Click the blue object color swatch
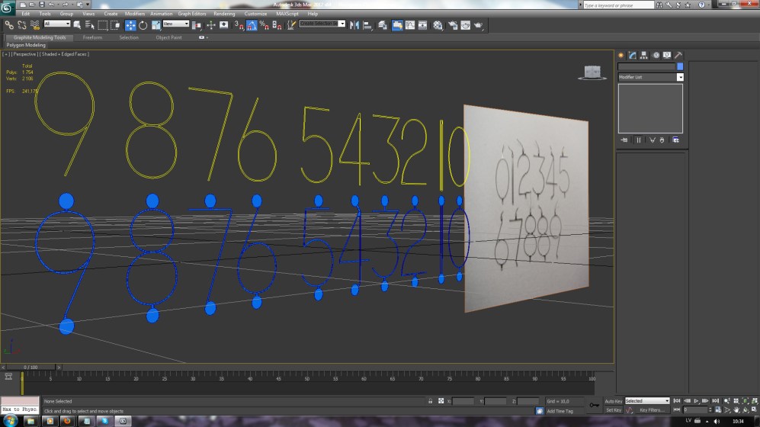This screenshot has height=427, width=760. [x=680, y=67]
